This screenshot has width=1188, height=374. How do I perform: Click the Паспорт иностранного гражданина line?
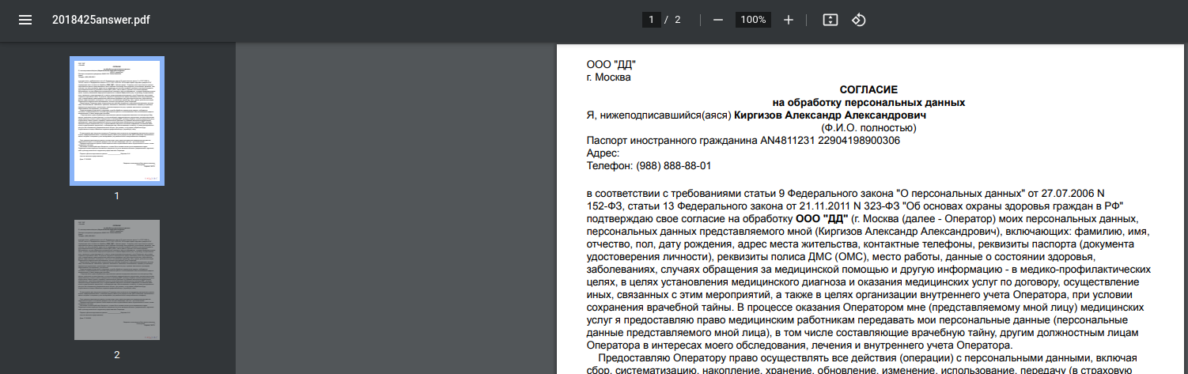point(743,141)
